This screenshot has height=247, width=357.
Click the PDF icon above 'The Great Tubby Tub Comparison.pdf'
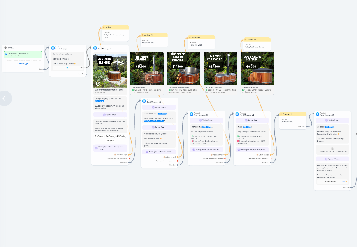point(332,148)
